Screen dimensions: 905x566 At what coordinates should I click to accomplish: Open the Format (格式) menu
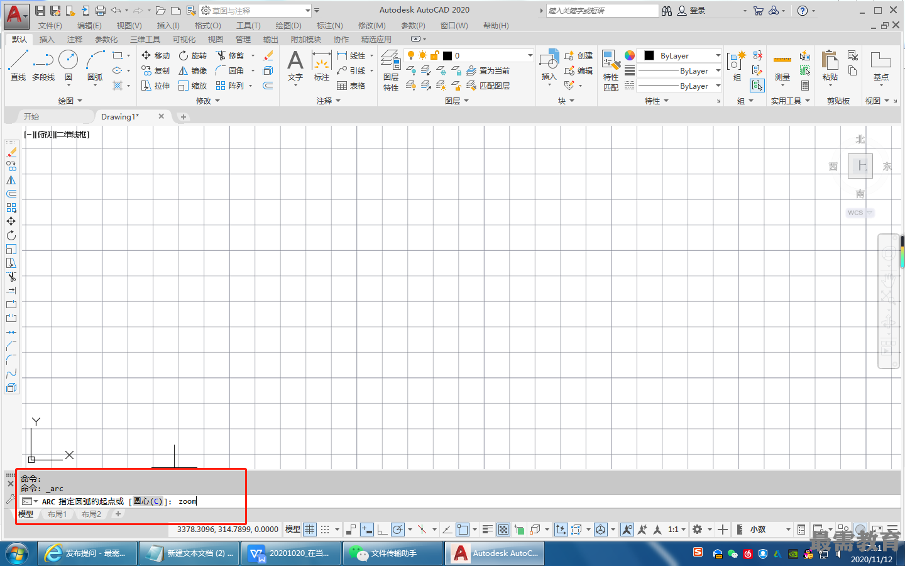point(207,26)
